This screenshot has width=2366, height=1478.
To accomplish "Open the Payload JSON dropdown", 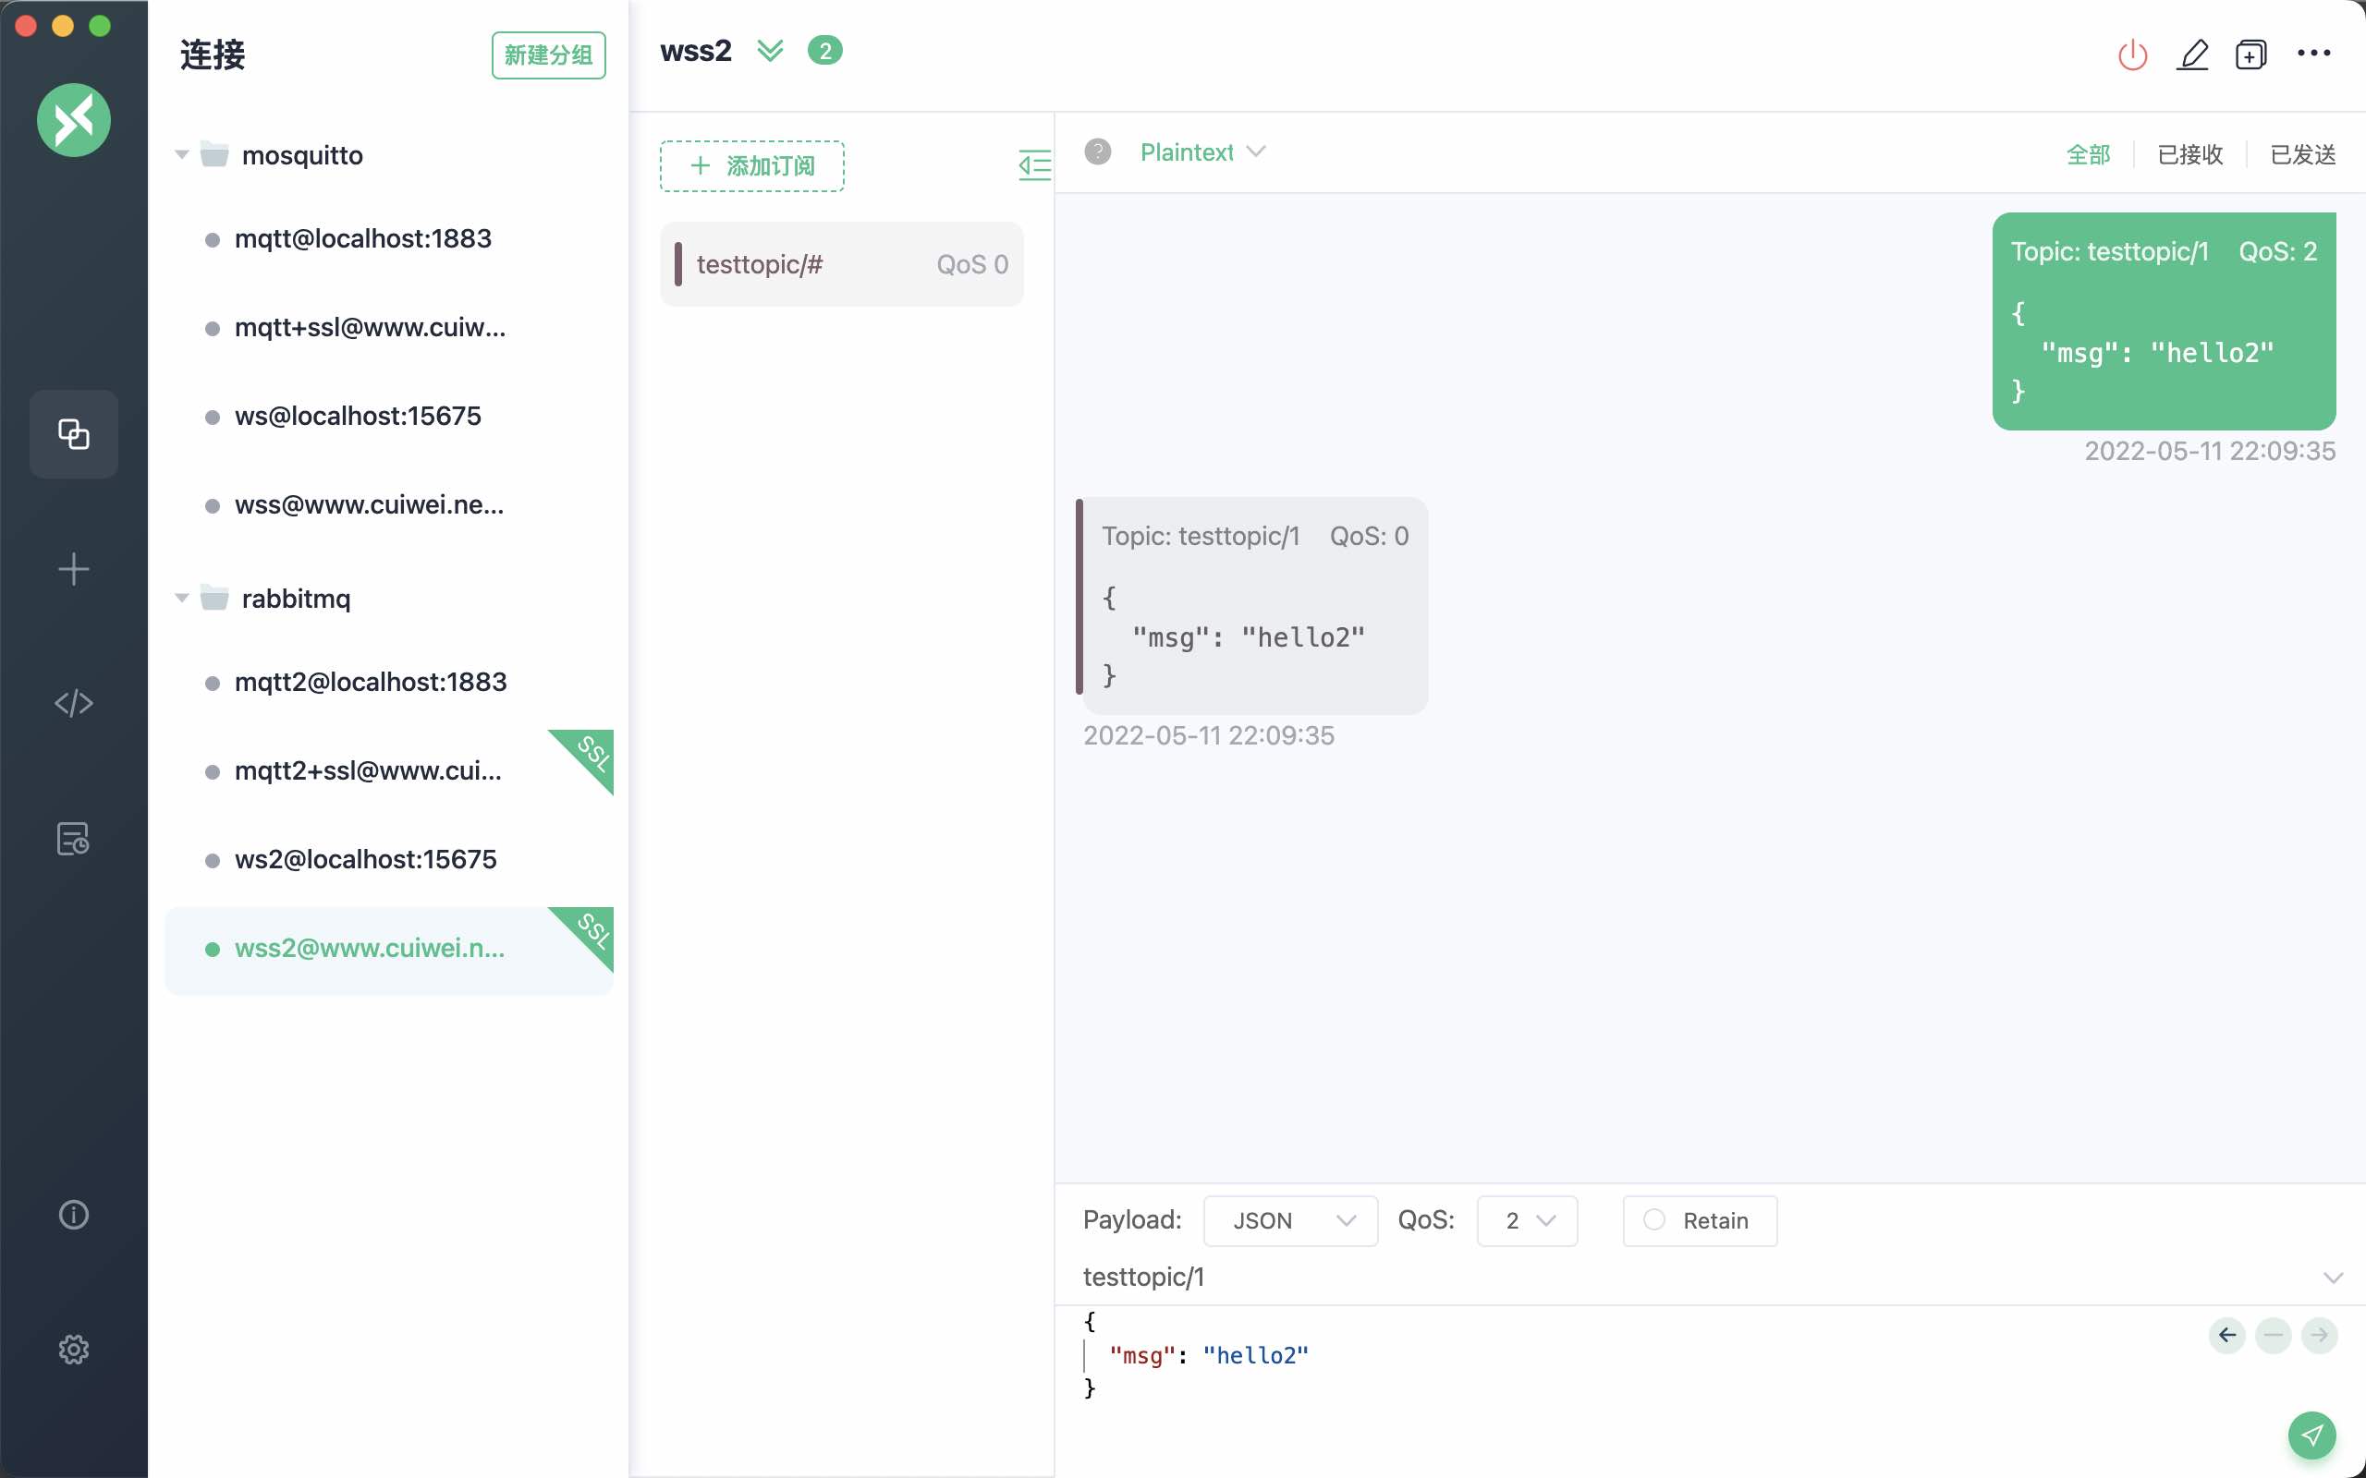I will (1290, 1220).
